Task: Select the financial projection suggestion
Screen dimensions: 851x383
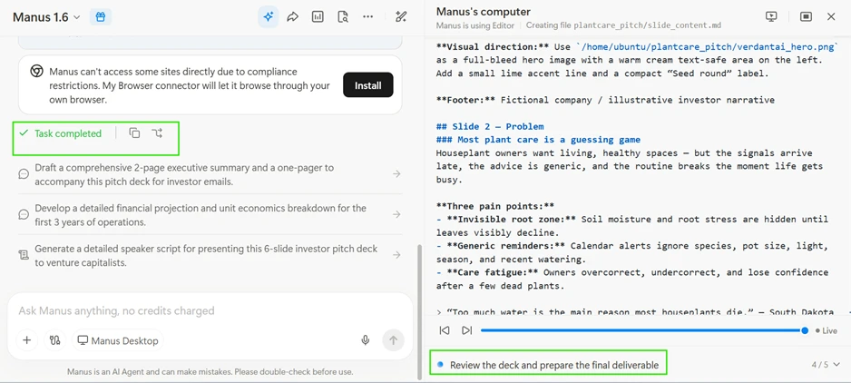Action: tap(210, 214)
